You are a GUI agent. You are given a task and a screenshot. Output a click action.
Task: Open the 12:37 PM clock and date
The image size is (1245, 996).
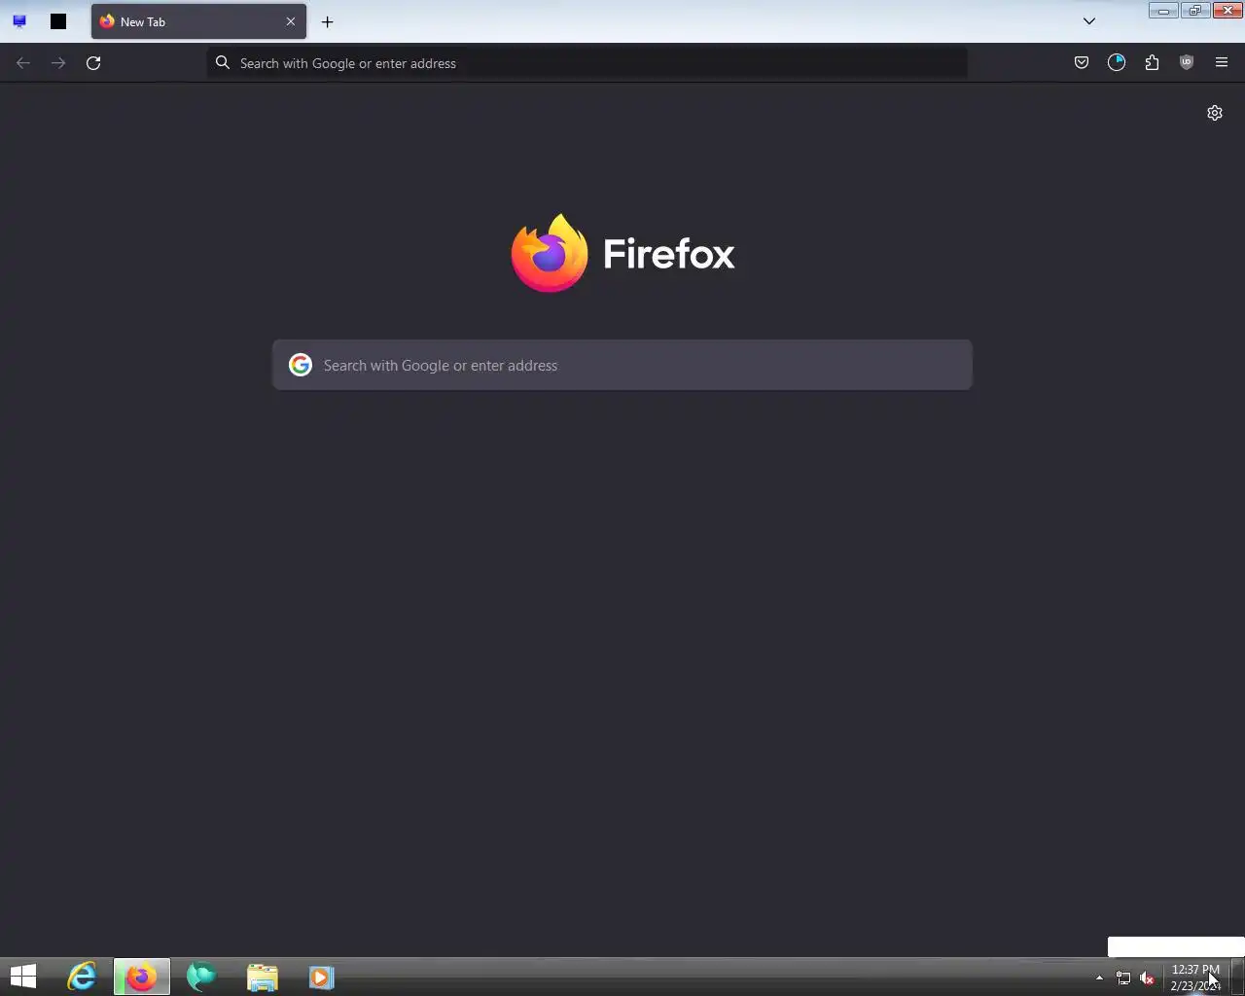(1195, 978)
